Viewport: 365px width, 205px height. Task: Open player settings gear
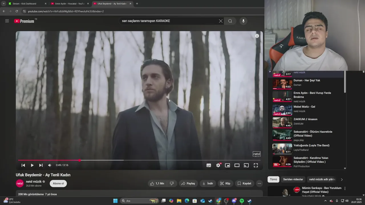218,165
